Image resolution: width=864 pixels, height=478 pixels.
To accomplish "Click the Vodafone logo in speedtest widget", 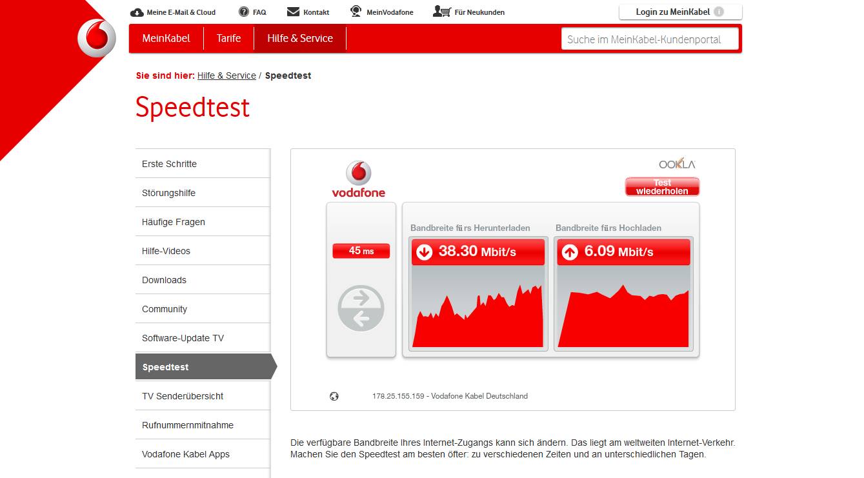I will click(358, 179).
